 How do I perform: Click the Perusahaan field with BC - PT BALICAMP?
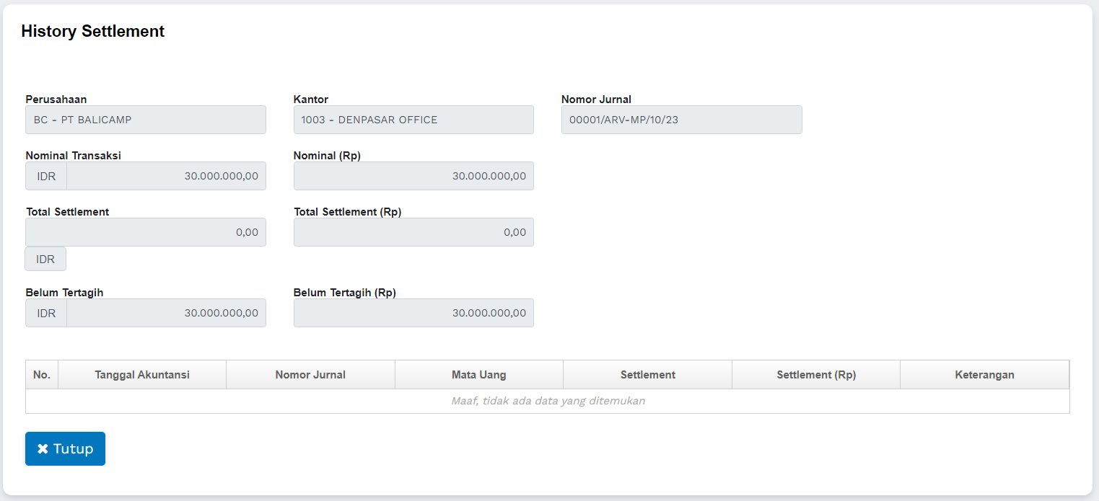coord(146,120)
